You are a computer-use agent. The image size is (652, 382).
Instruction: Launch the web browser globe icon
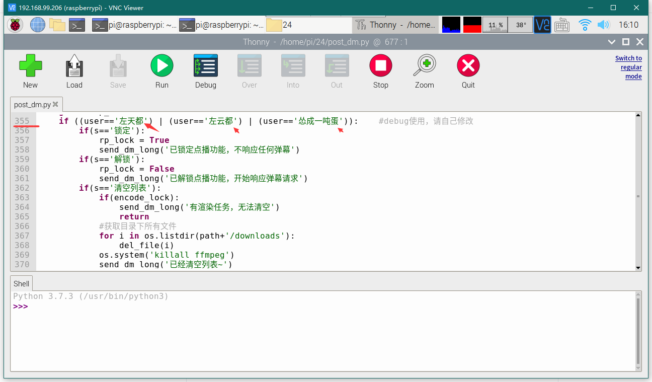pyautogui.click(x=37, y=25)
